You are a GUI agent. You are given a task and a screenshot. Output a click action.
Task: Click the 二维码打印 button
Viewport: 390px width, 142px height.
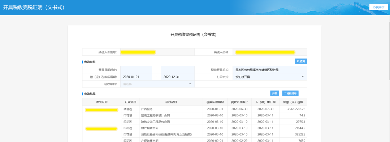pos(290,93)
